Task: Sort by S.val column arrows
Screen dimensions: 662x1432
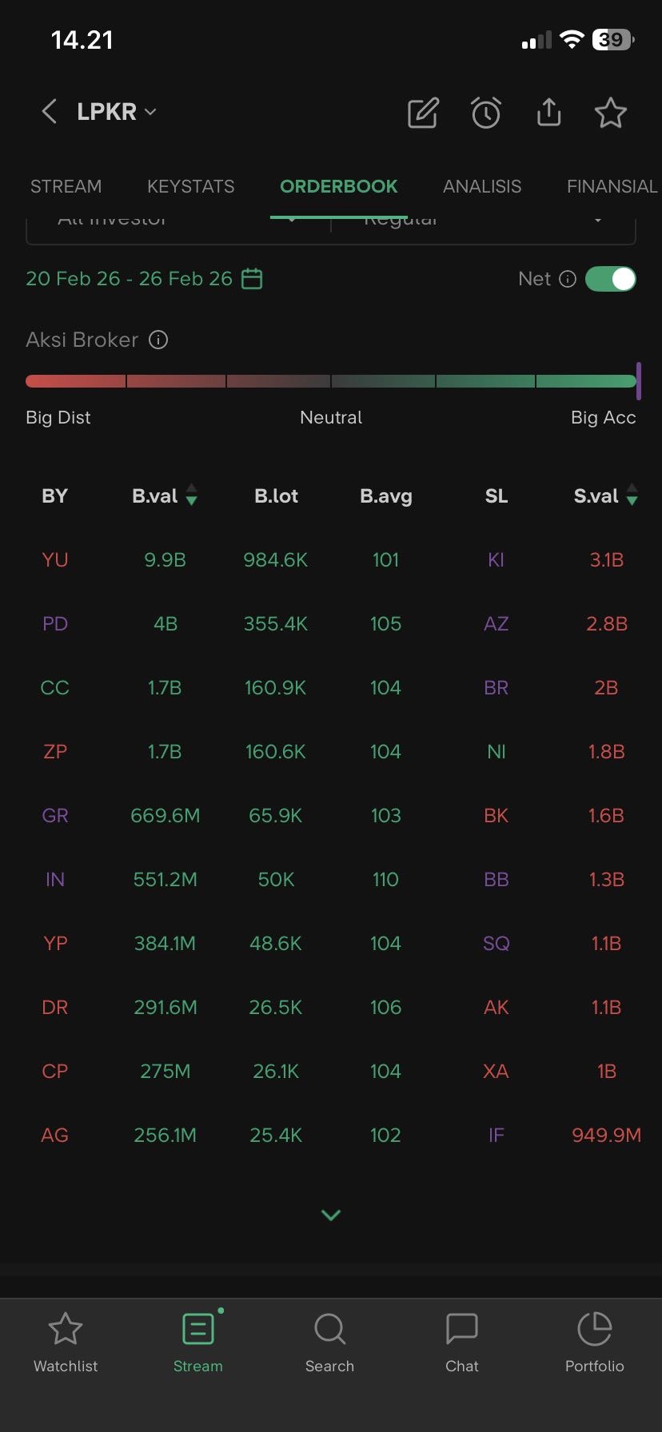Action: click(632, 495)
